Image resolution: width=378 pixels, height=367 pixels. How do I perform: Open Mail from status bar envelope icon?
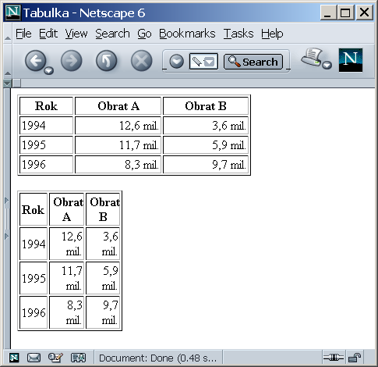[x=34, y=358]
